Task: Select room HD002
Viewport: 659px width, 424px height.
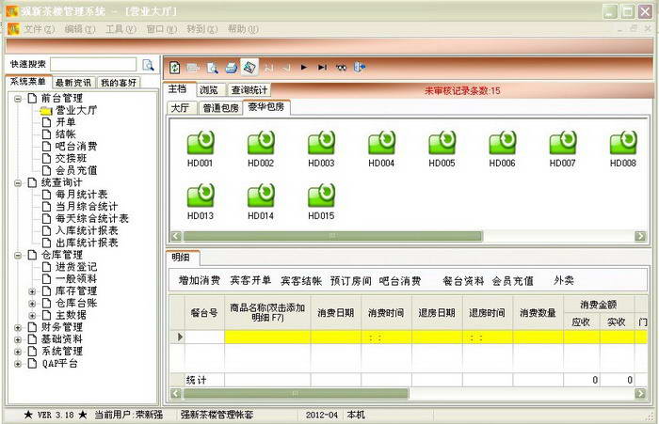Action: [x=261, y=149]
